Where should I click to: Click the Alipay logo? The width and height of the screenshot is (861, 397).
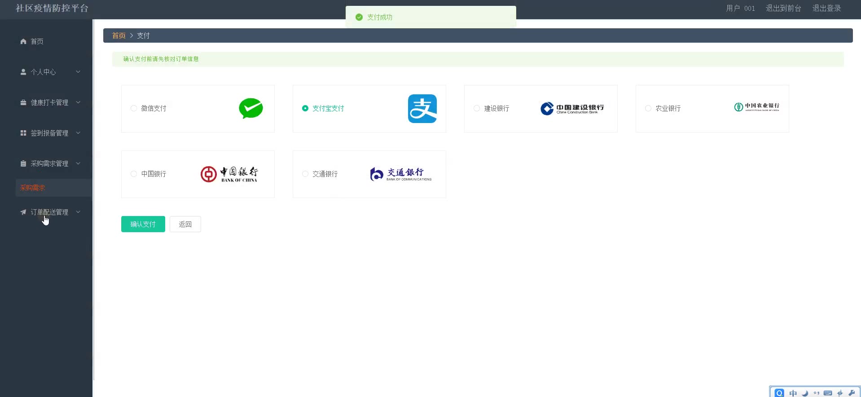click(422, 109)
